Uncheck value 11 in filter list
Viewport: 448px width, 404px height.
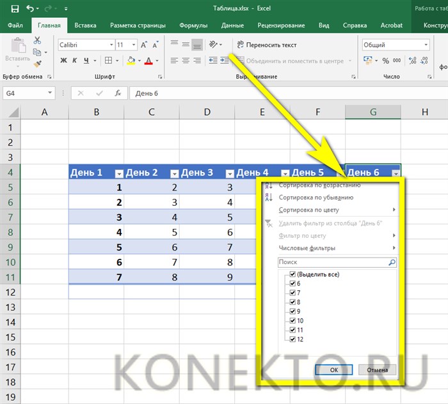(292, 330)
